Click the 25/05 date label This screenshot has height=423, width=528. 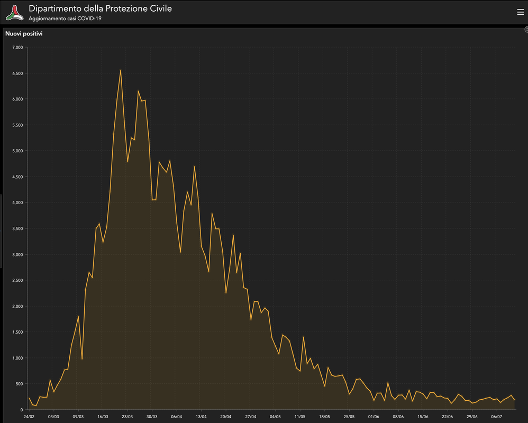coord(349,417)
